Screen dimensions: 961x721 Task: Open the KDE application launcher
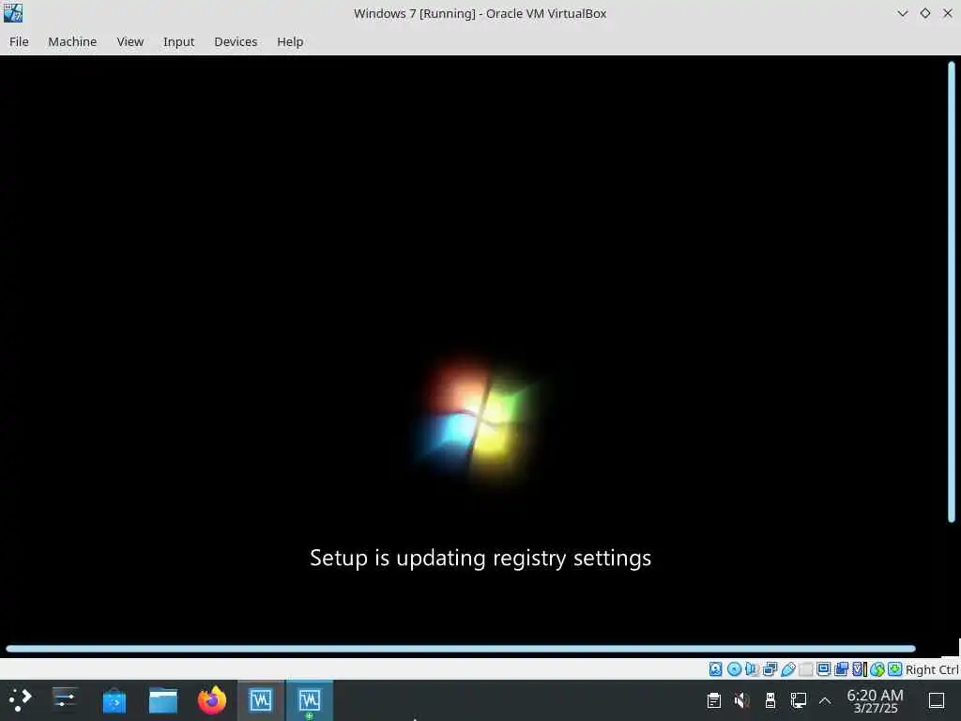click(x=20, y=700)
